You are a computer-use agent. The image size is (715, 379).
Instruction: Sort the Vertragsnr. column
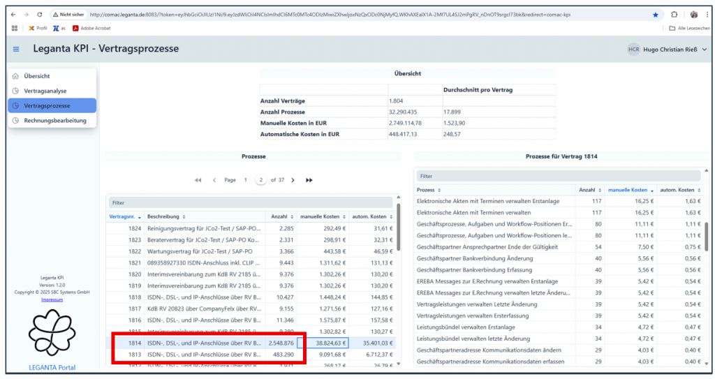126,217
